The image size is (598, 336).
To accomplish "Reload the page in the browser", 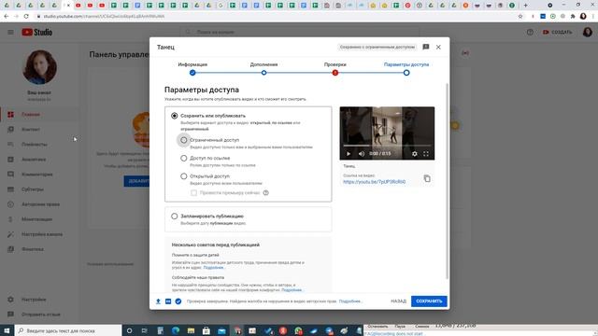I will 26,17.
